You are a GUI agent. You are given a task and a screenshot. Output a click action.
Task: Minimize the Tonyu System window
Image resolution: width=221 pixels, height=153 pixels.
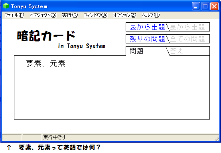point(196,6)
